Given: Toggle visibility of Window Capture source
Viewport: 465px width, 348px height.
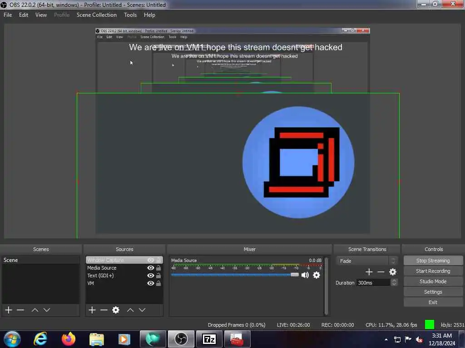Looking at the screenshot, I should 151,260.
